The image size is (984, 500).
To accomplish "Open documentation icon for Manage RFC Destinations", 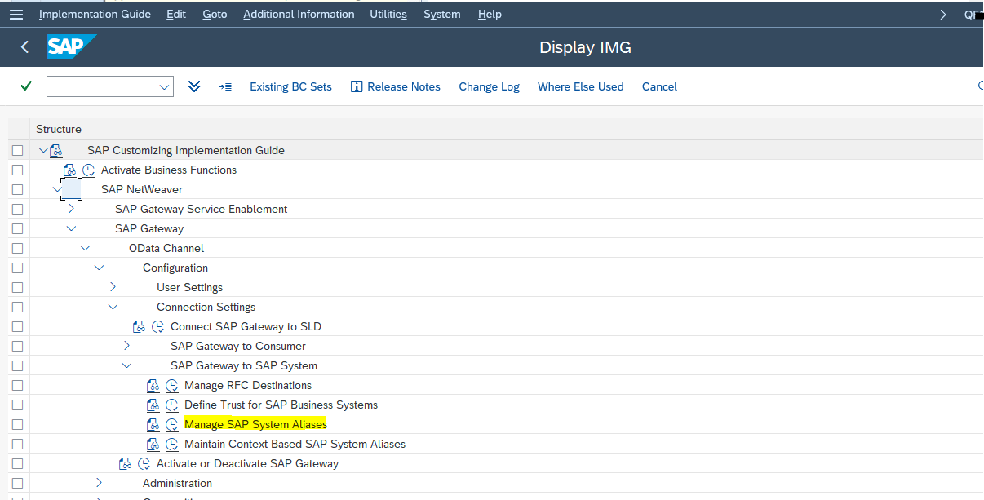I will point(153,385).
